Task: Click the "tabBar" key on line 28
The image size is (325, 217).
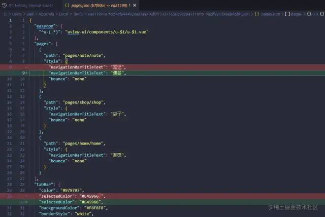Action: (x=46, y=184)
